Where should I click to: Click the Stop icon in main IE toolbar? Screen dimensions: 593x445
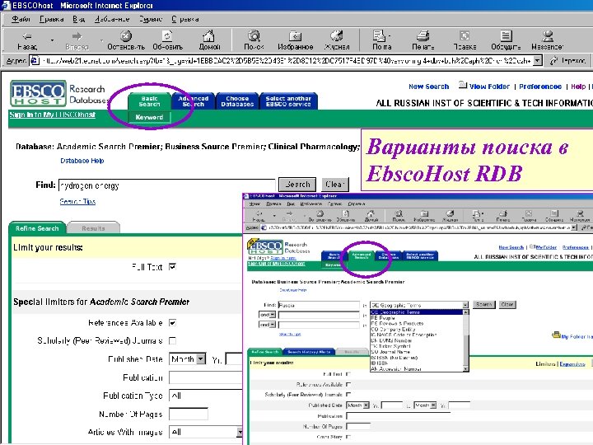point(126,36)
